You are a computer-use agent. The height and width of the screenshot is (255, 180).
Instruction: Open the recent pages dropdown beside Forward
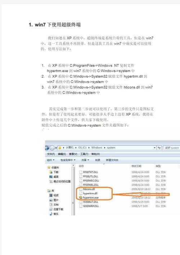click(56, 148)
